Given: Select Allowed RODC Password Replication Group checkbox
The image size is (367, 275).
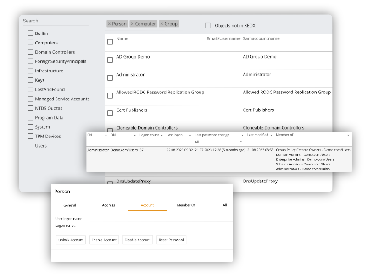Looking at the screenshot, I should click(x=110, y=96).
